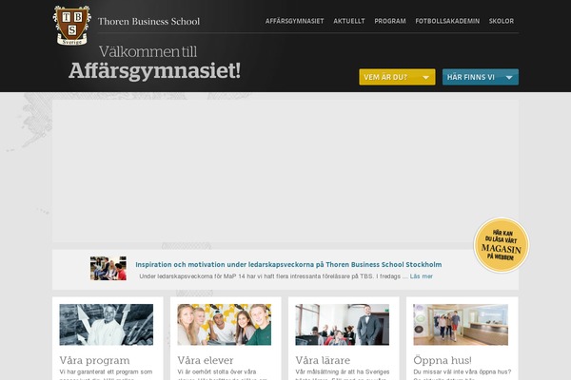Open the Aktuellt menu item
Screen dimensions: 571x380
point(349,21)
